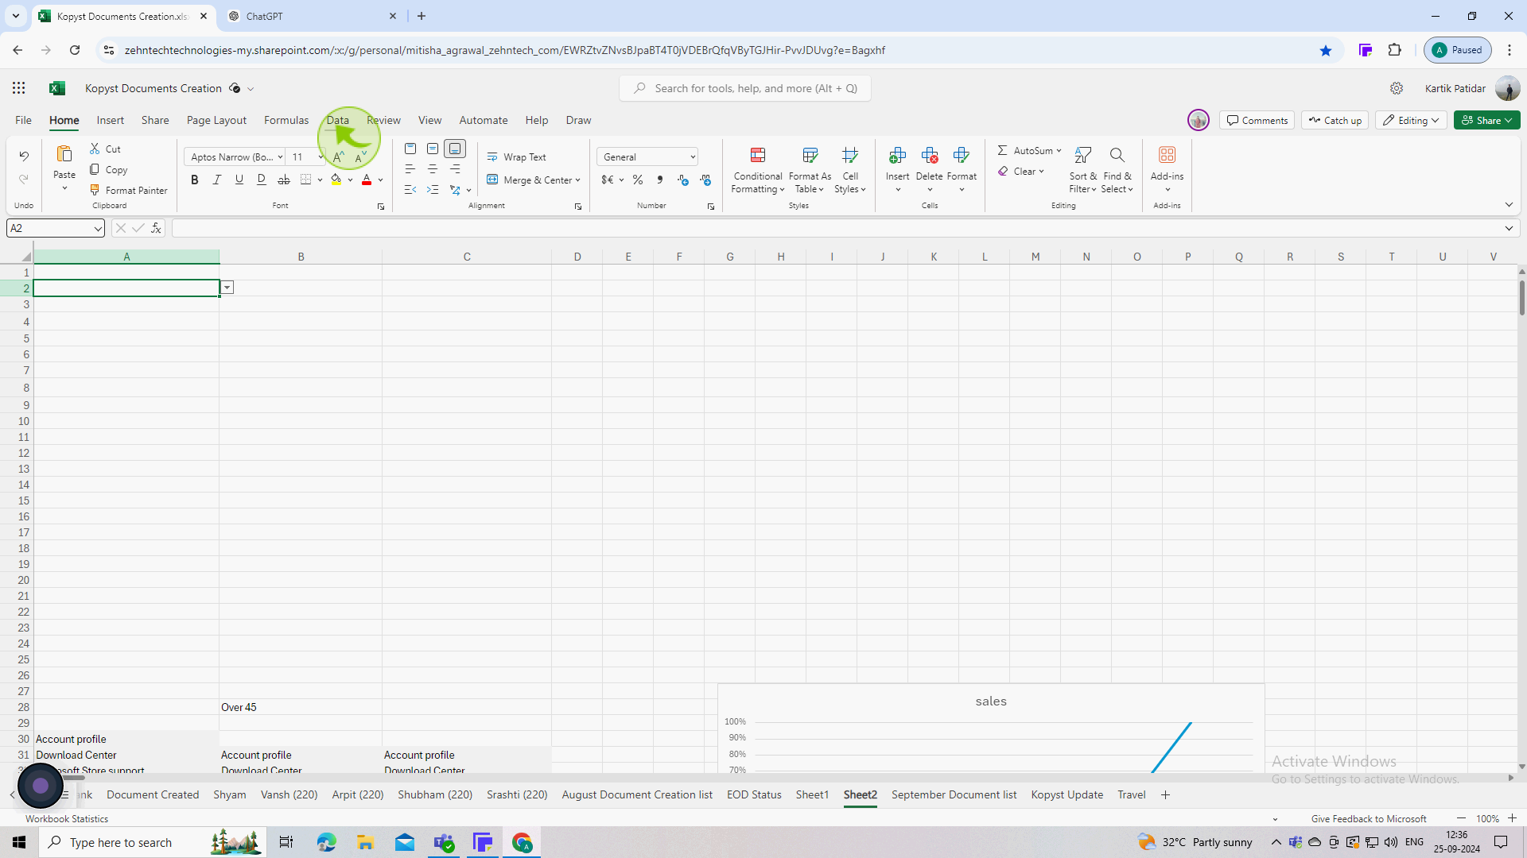The width and height of the screenshot is (1527, 858).
Task: Open Sort & Filter options
Action: tap(1083, 170)
